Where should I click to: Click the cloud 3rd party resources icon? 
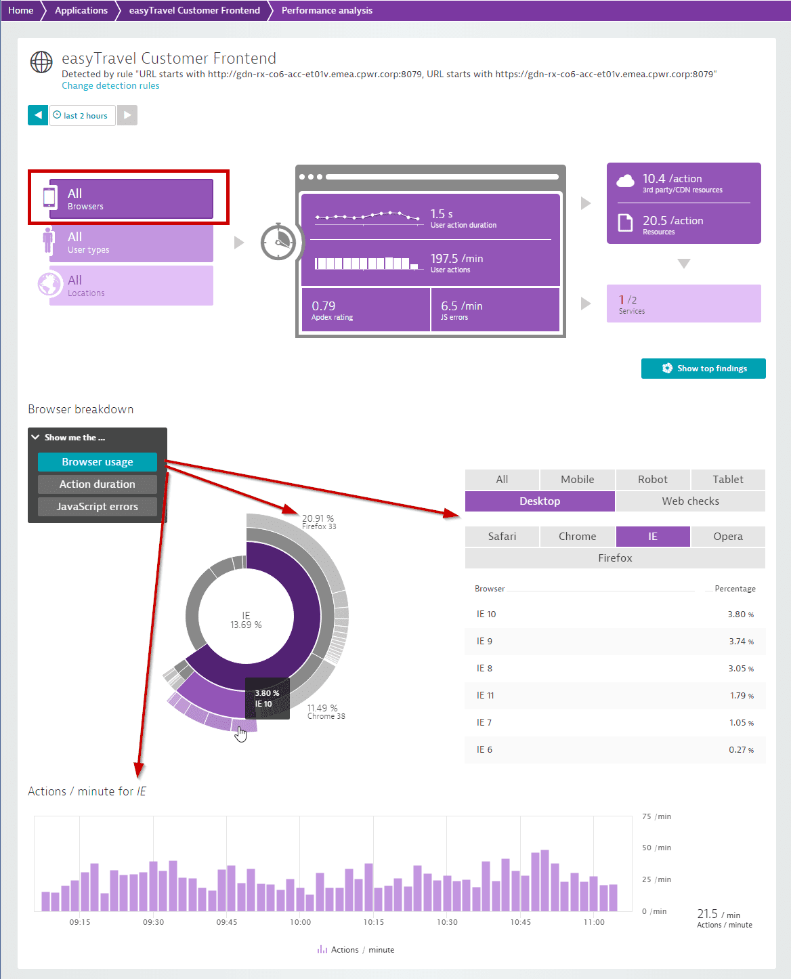coord(625,181)
